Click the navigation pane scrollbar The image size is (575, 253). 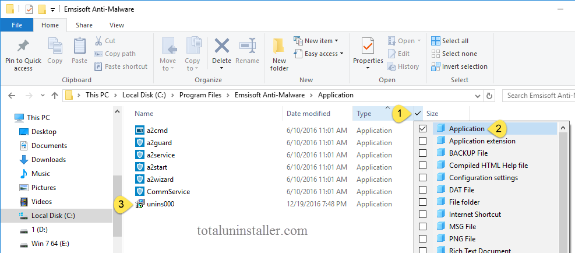pos(117,206)
